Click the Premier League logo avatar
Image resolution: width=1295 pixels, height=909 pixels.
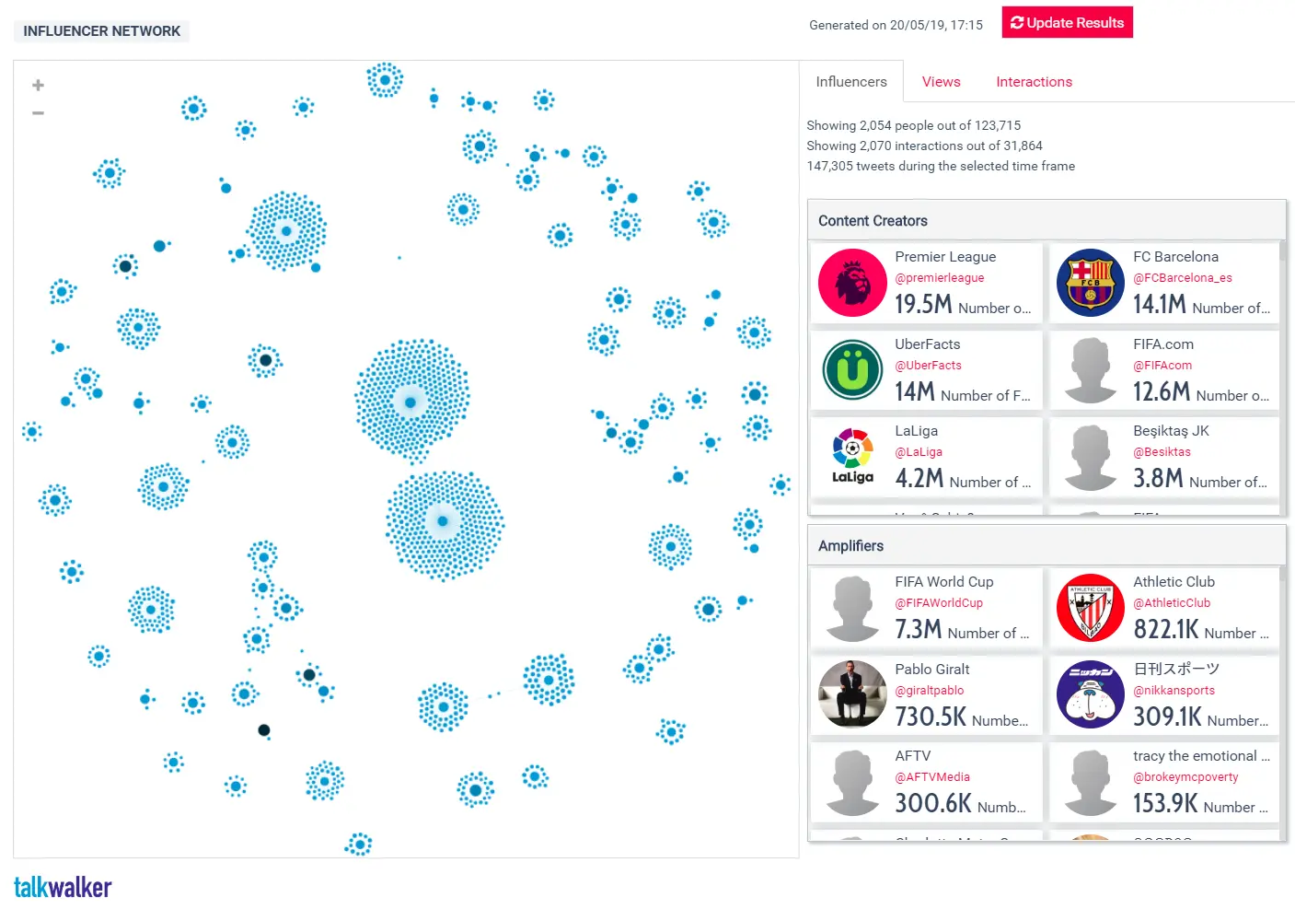pyautogui.click(x=852, y=283)
